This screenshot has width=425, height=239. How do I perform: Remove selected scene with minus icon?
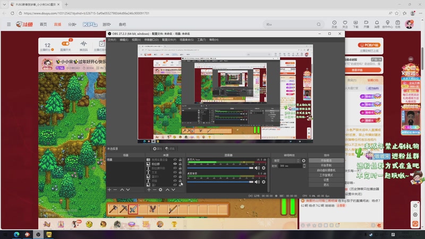pos(115,190)
